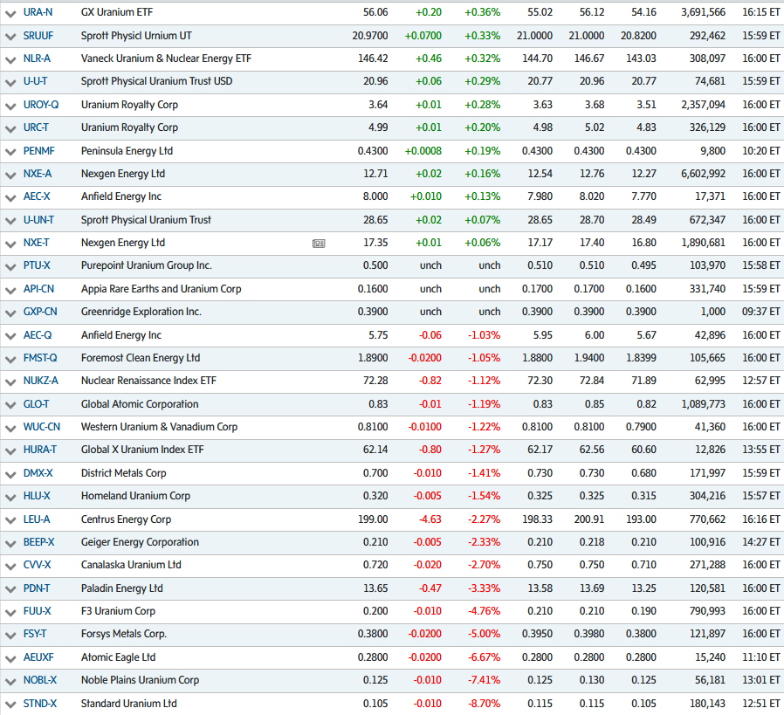Viewport: 784px width, 715px height.
Task: Click the chevron icon beside PENMF
Action: 10,150
